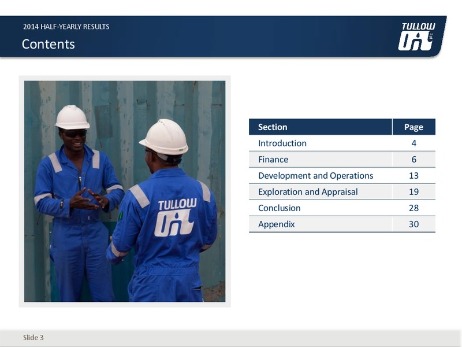Click the 'Section' column header

tap(321, 127)
